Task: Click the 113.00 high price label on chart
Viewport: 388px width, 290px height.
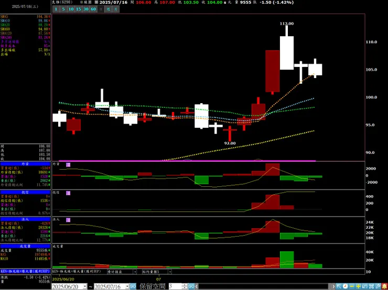Action: coord(287,24)
